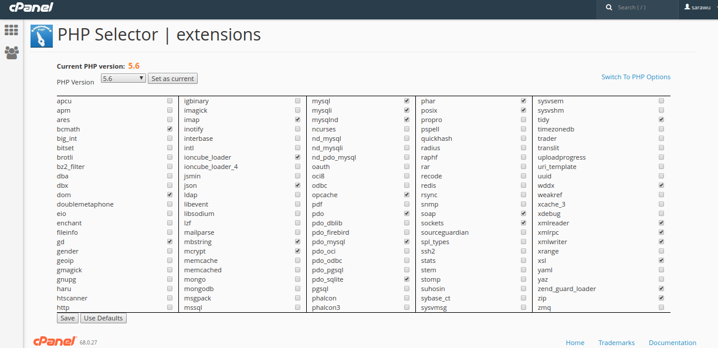
Task: Click the Use Defaults button
Action: 103,318
